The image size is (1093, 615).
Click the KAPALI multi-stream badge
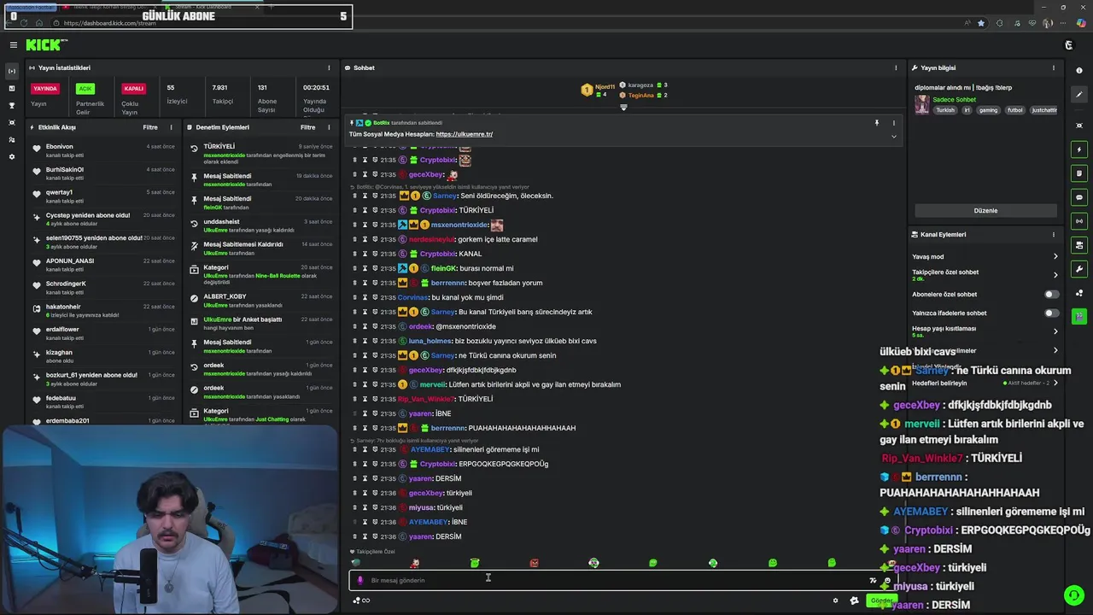[133, 89]
